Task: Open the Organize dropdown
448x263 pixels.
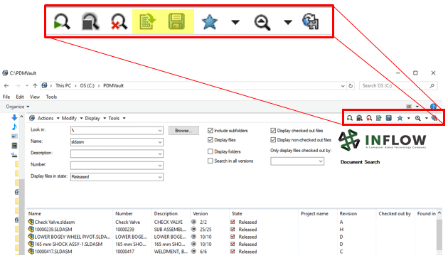Action: 18,107
